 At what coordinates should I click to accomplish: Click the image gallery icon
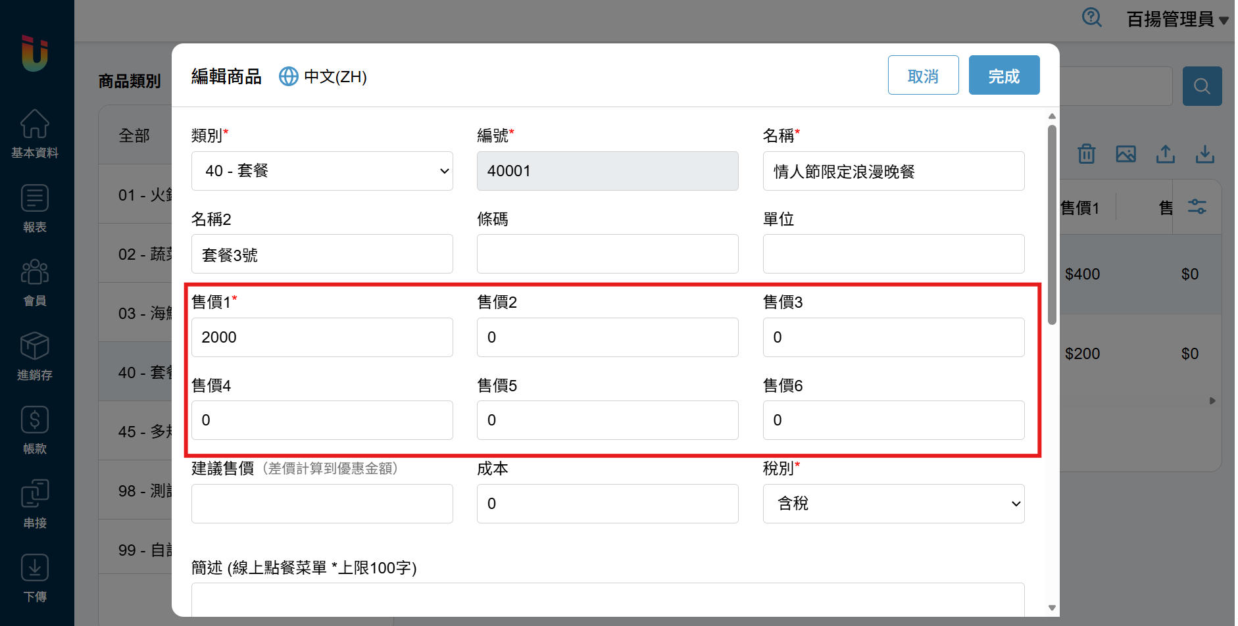[x=1126, y=154]
